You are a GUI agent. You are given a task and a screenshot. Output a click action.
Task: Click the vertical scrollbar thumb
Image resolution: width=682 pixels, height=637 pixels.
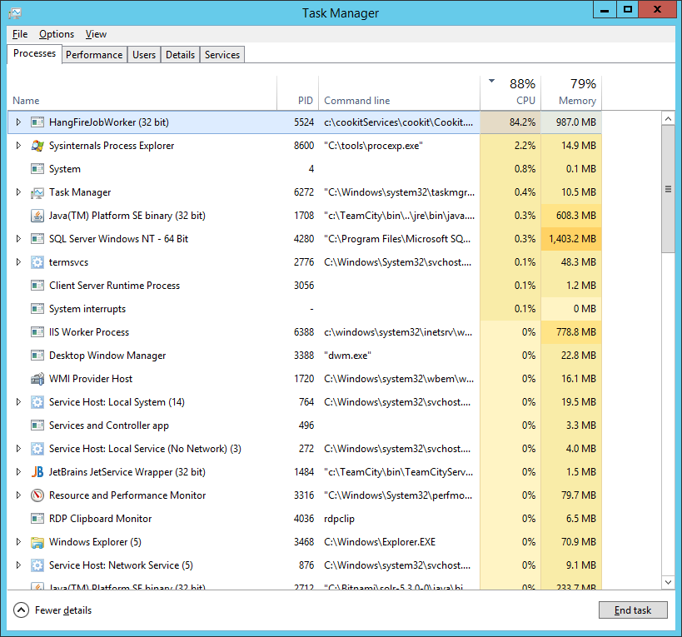pos(668,189)
